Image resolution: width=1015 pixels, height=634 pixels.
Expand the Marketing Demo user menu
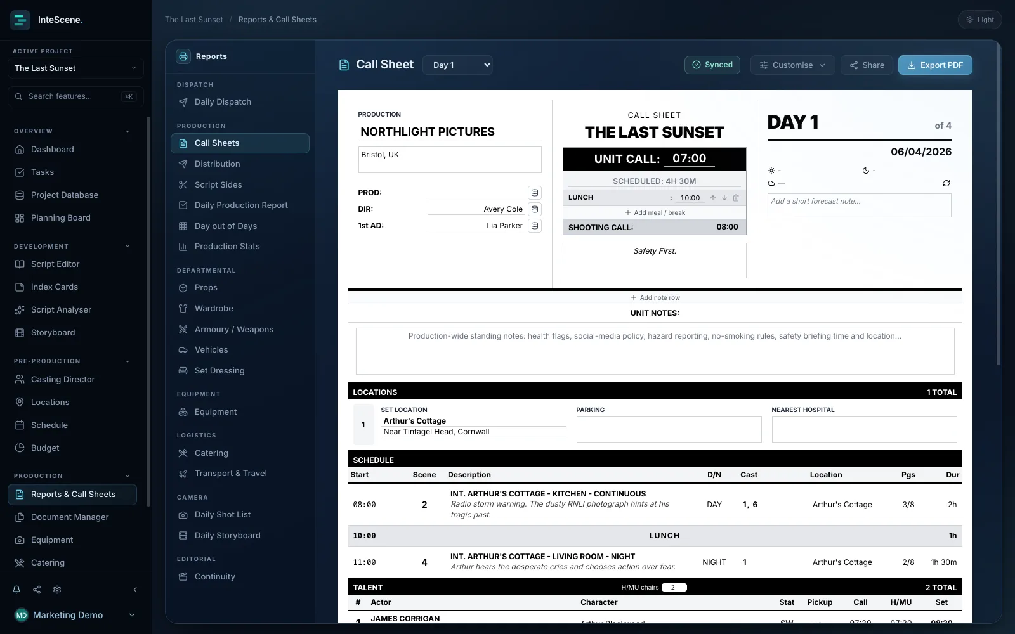(x=75, y=615)
